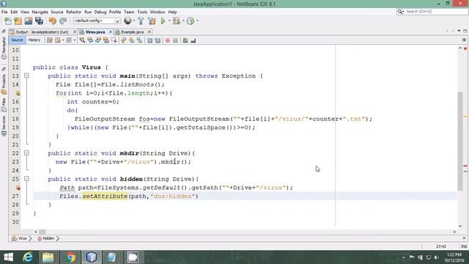Click the error badge on line 26 gutter
This screenshot has width=469, height=264.
[x=18, y=188]
